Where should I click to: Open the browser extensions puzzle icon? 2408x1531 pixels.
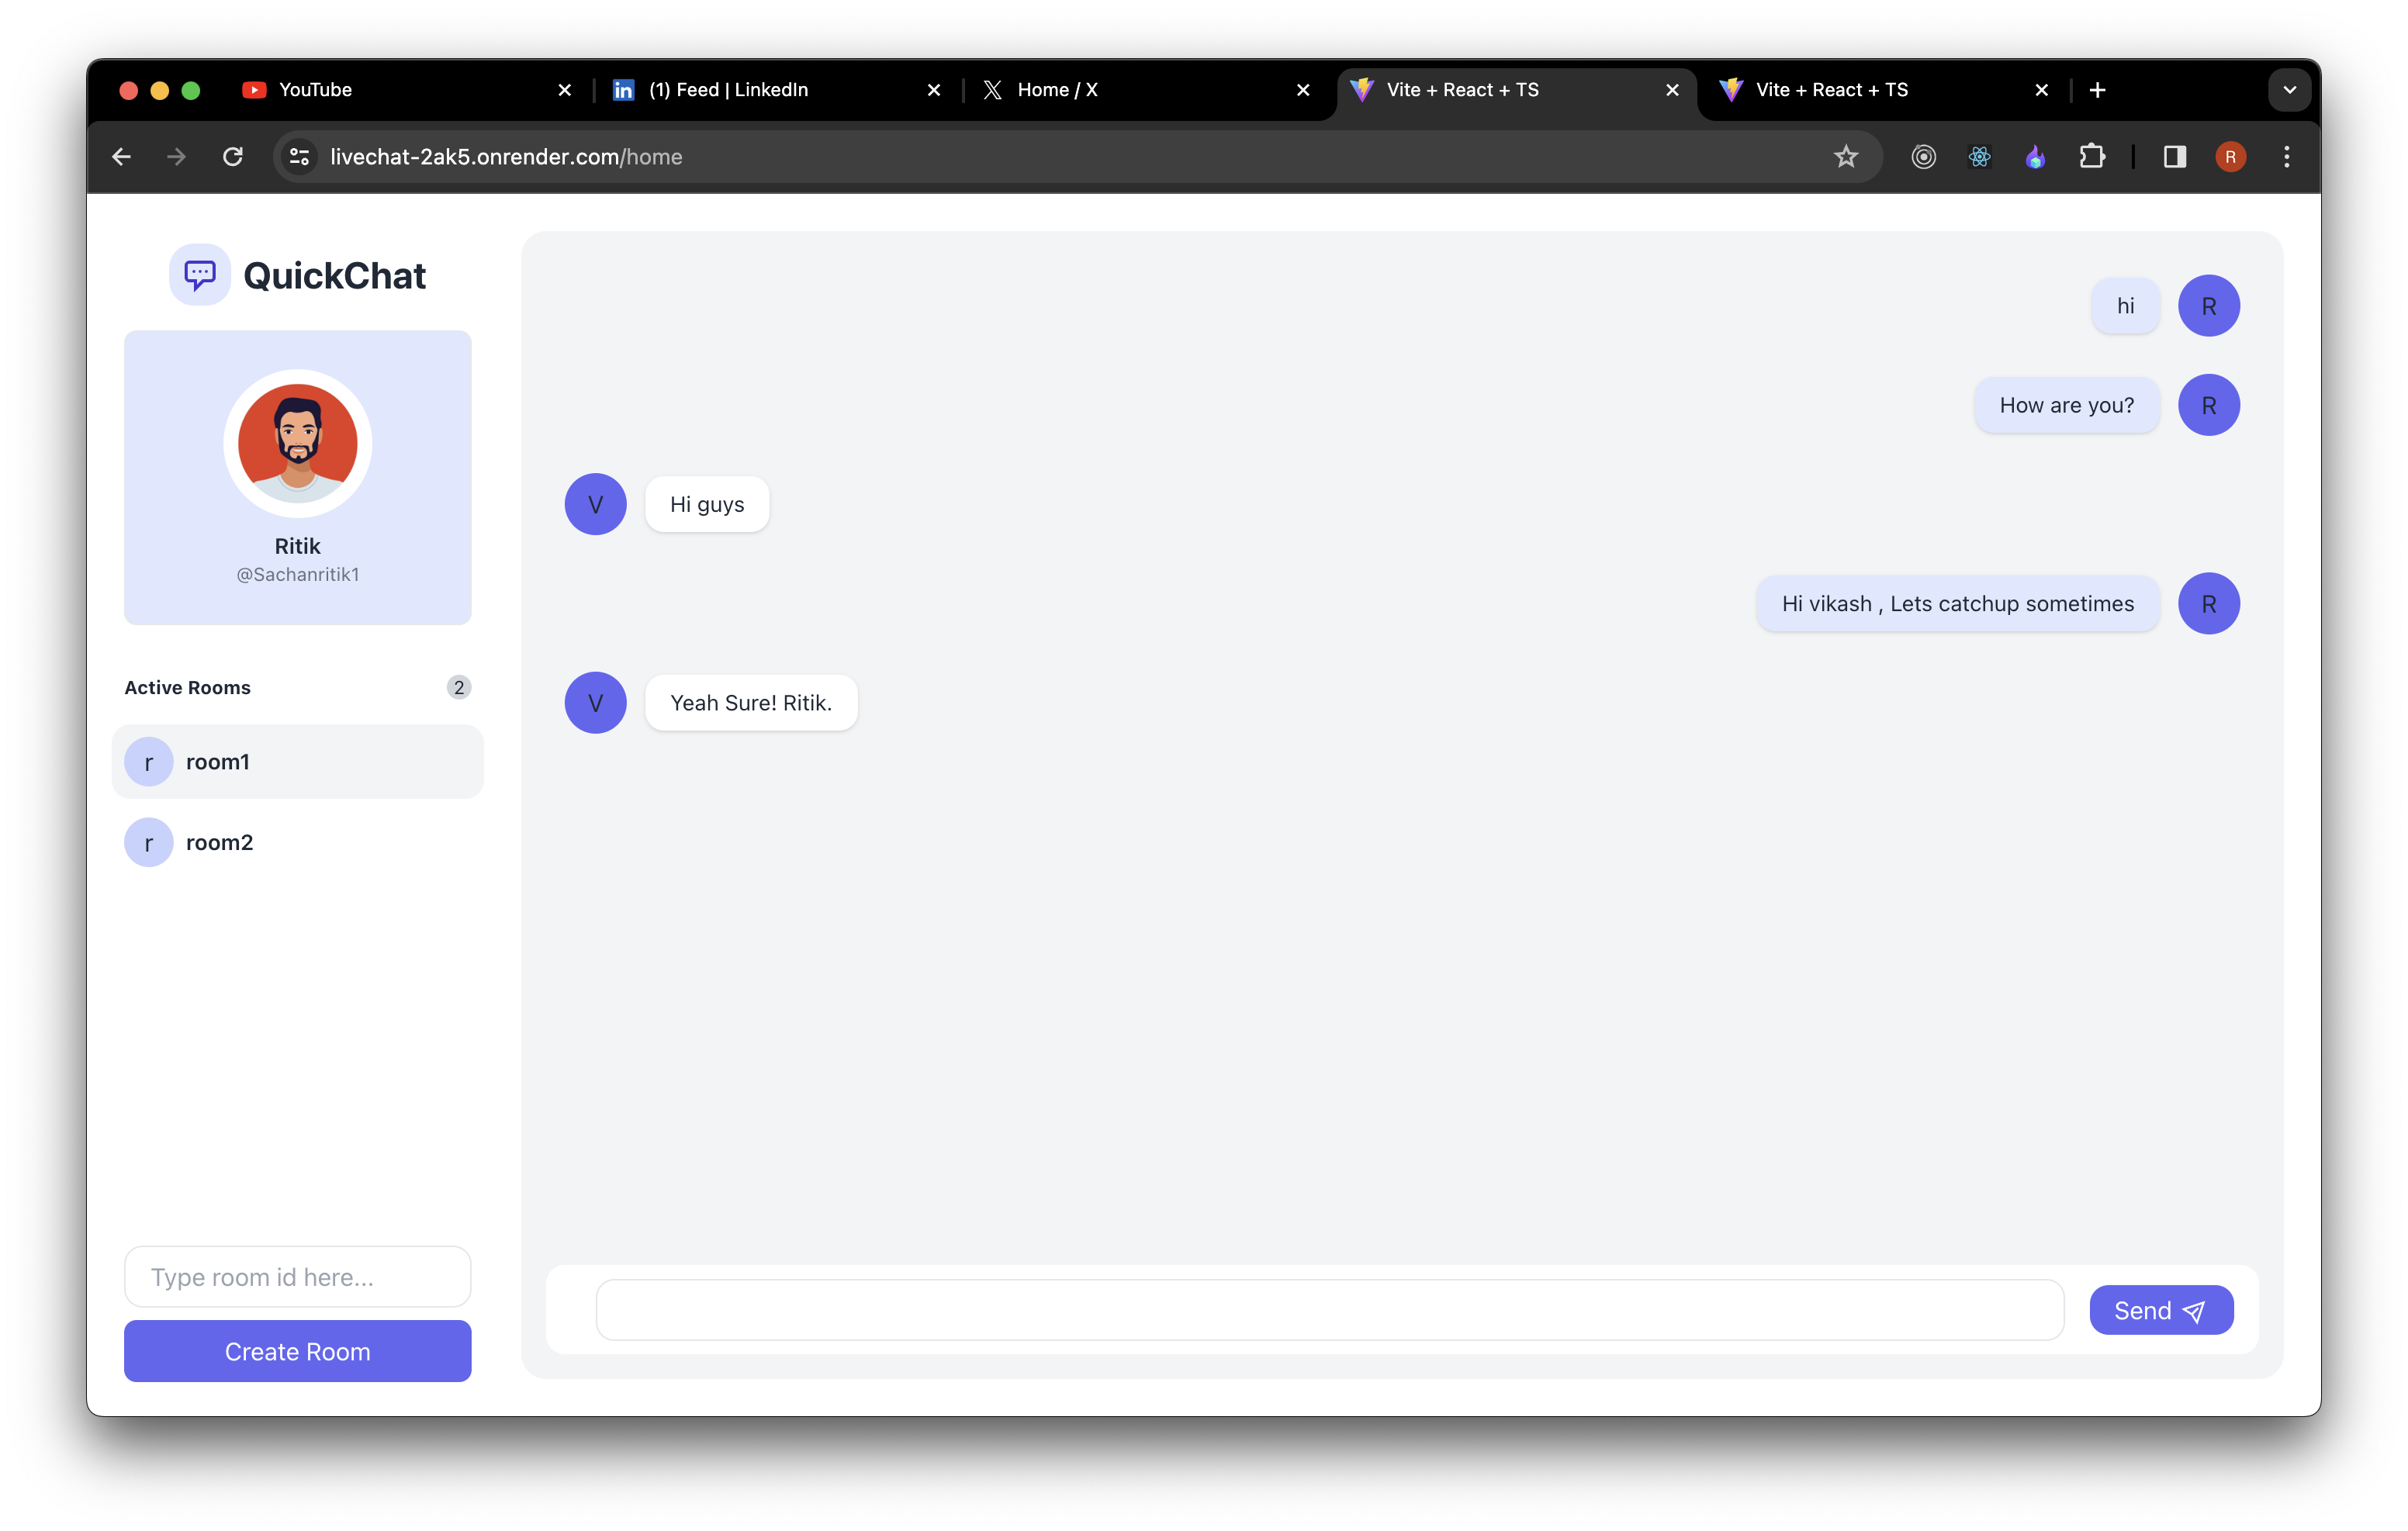pos(2094,156)
